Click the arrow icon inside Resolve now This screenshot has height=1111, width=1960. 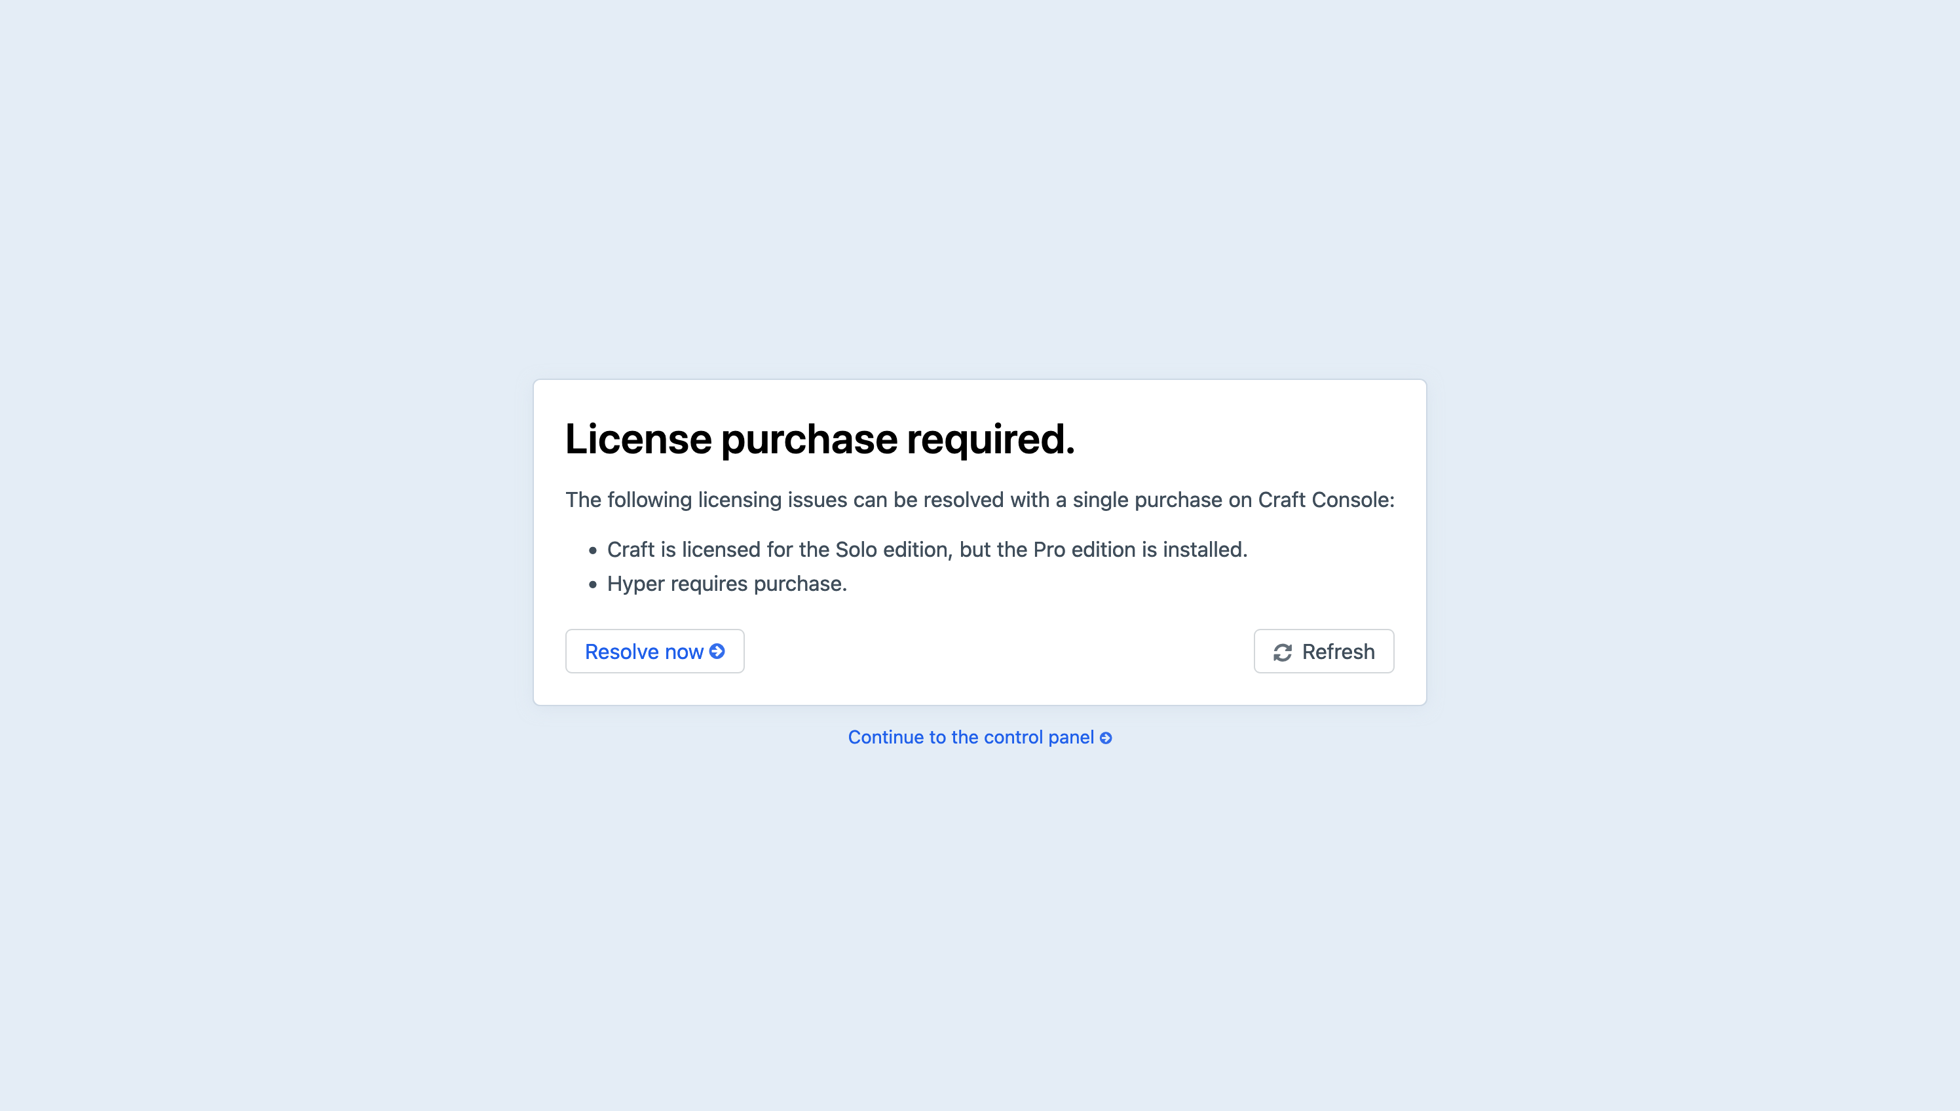click(x=717, y=651)
